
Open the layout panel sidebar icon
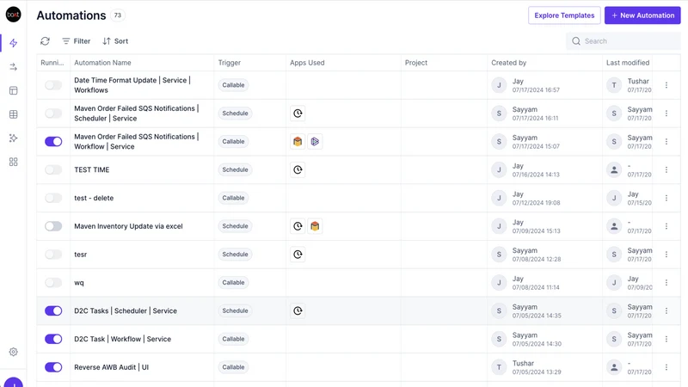pyautogui.click(x=13, y=90)
